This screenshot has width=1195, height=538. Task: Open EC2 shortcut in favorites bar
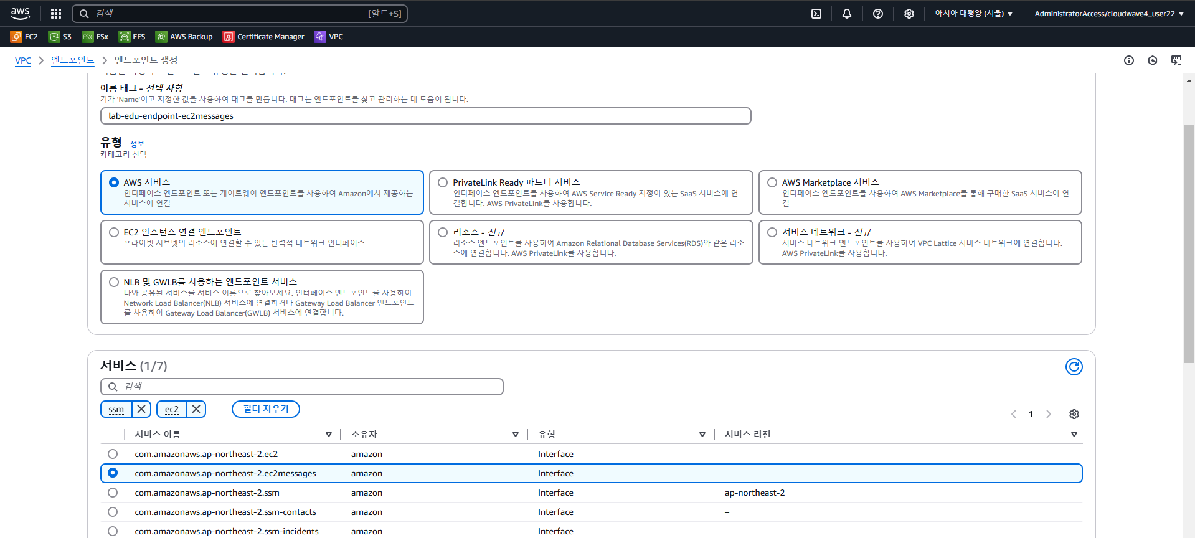pos(24,37)
